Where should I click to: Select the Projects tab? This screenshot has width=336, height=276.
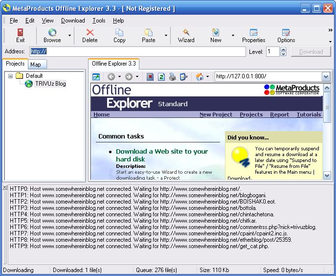tap(15, 64)
